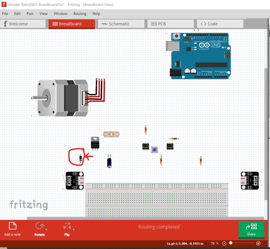Viewport: 270px width, 249px height.
Task: Click the horizontal canvas scrollbar
Action: pyautogui.click(x=145, y=218)
